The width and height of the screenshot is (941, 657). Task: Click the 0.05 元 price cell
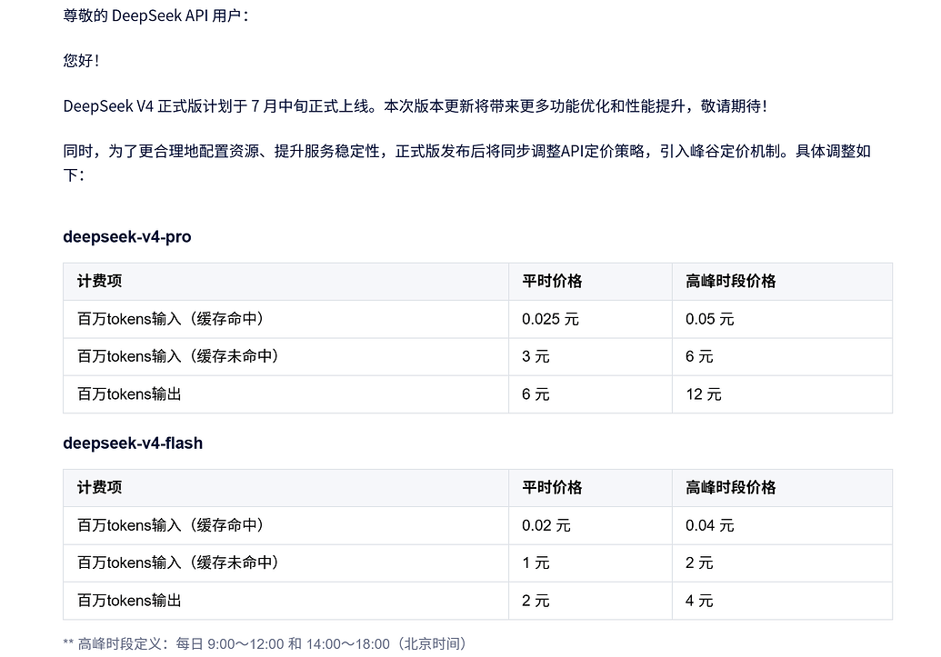click(x=710, y=319)
